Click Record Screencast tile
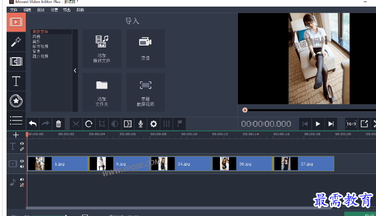Screen dimensions: 376x216 [x=145, y=92]
